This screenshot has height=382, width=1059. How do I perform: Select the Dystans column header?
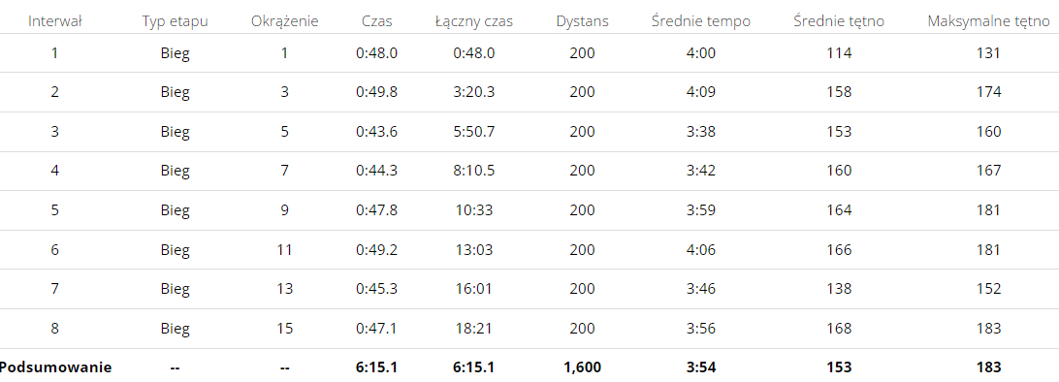click(582, 21)
